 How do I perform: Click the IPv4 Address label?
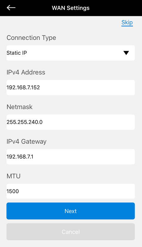pyautogui.click(x=26, y=72)
